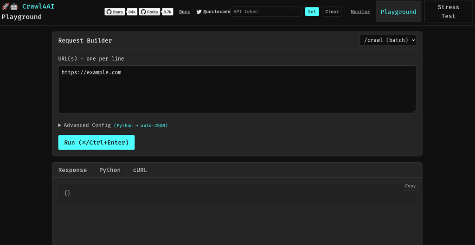This screenshot has height=245, width=475.
Task: Click the Twitter bird icon
Action: [199, 12]
